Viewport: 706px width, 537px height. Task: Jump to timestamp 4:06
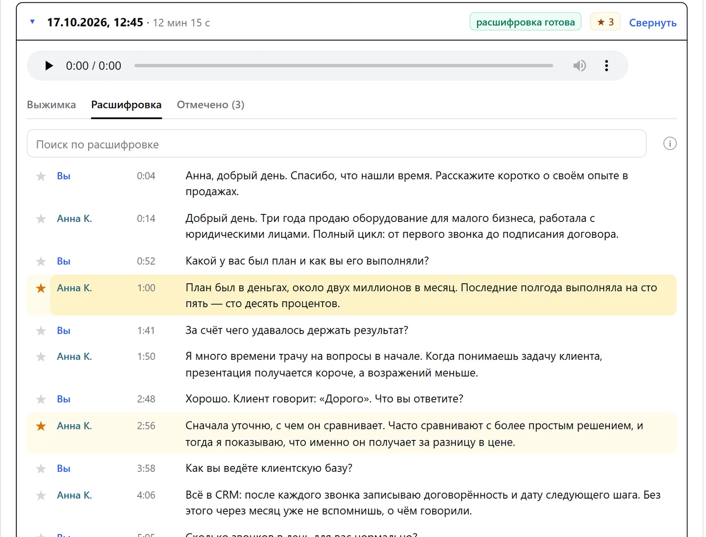(146, 495)
